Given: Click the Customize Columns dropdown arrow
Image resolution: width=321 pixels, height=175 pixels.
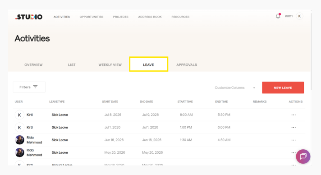Looking at the screenshot, I should [x=254, y=88].
